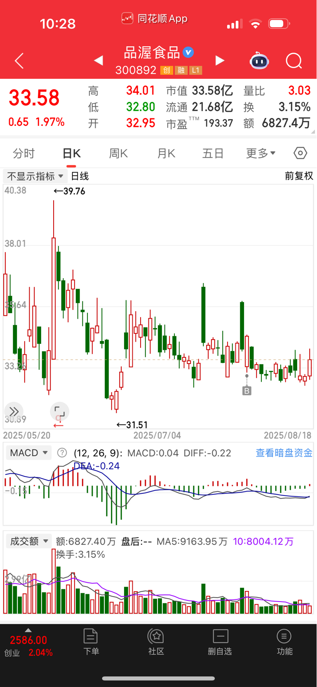Image resolution: width=317 pixels, height=687 pixels.
Task: Tap the MACD help question mark
Action: point(62,453)
